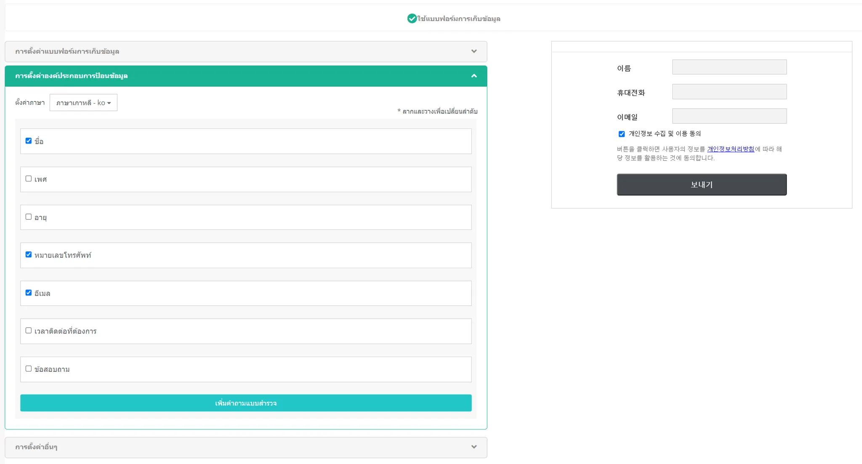This screenshot has height=464, width=862.
Task: Click the 휴대전화 input field in preview
Action: (729, 92)
